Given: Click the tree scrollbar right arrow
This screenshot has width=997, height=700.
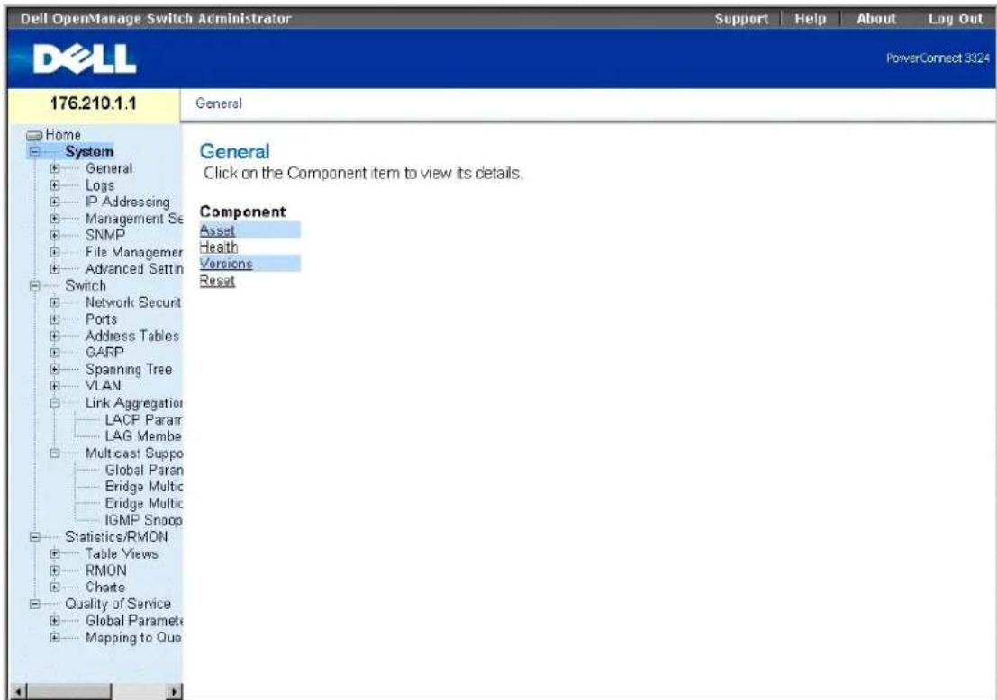Looking at the screenshot, I should [x=173, y=691].
